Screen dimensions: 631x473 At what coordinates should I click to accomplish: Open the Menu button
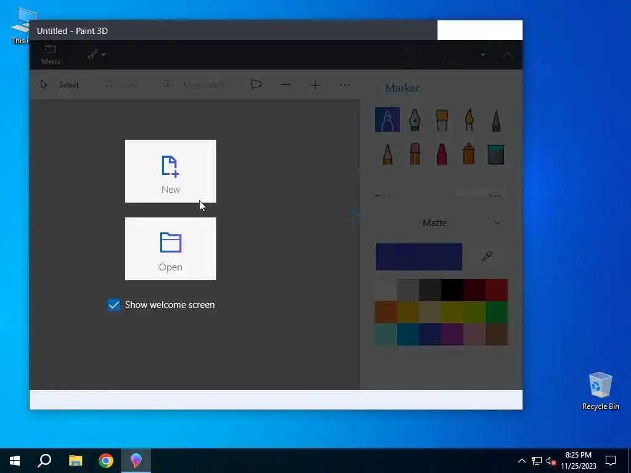[x=51, y=55]
